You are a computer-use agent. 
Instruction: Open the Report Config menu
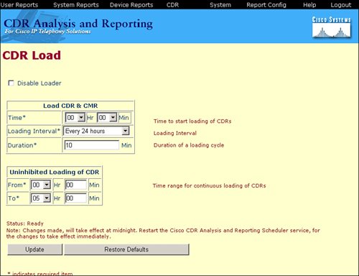coord(266,5)
